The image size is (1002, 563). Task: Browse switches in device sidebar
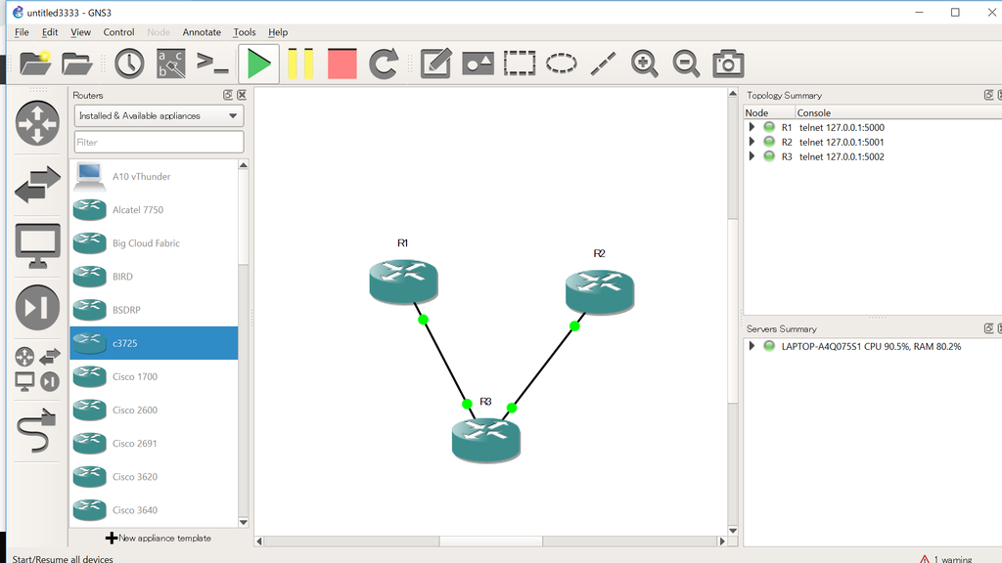[x=37, y=185]
